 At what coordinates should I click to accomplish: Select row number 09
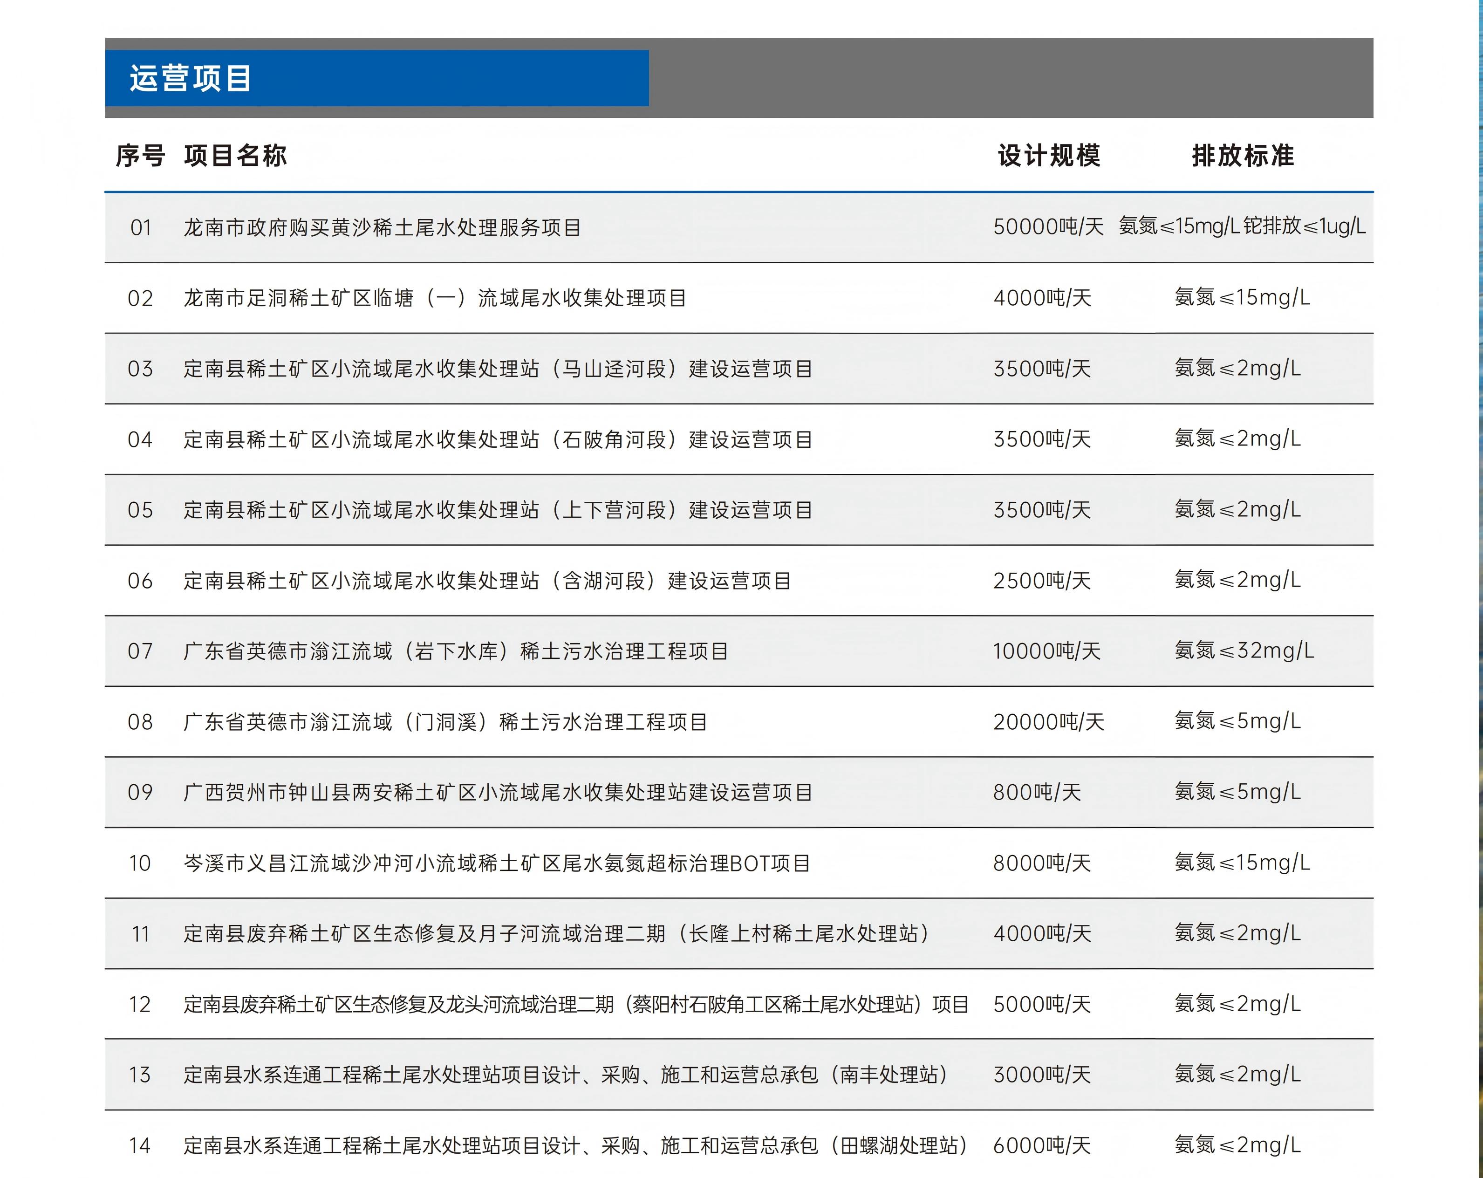coord(140,793)
